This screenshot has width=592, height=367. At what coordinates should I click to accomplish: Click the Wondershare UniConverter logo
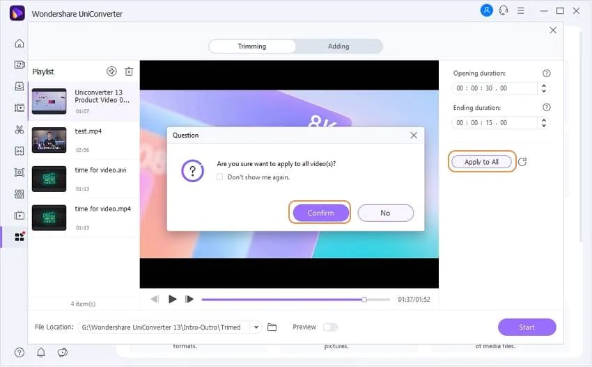click(17, 14)
